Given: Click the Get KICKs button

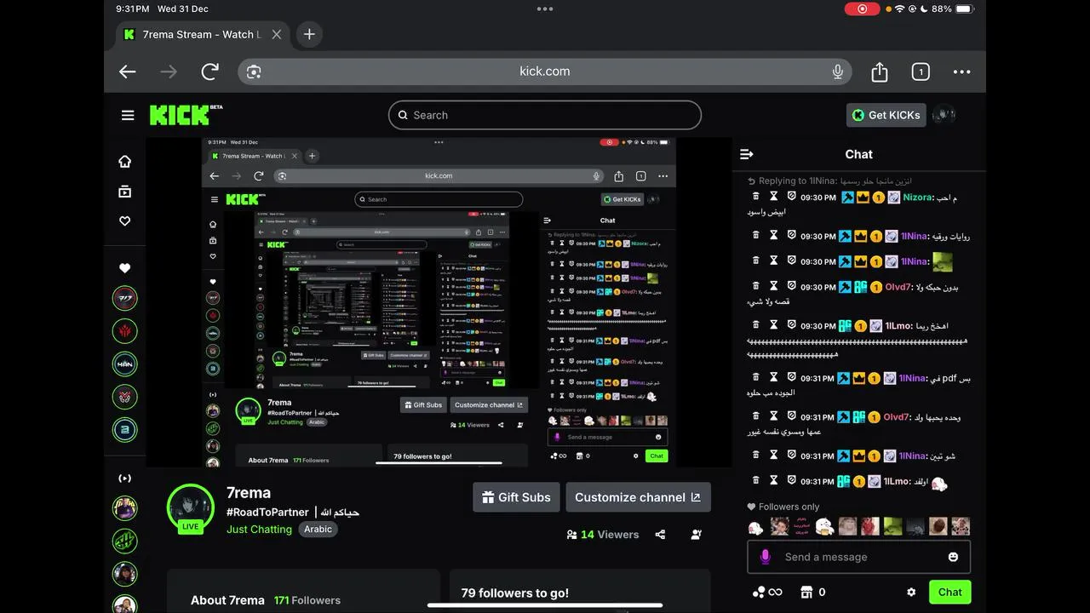Looking at the screenshot, I should tap(886, 115).
